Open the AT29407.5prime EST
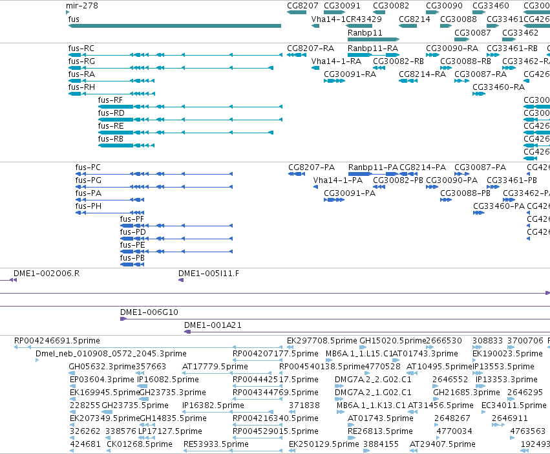 pos(414,451)
